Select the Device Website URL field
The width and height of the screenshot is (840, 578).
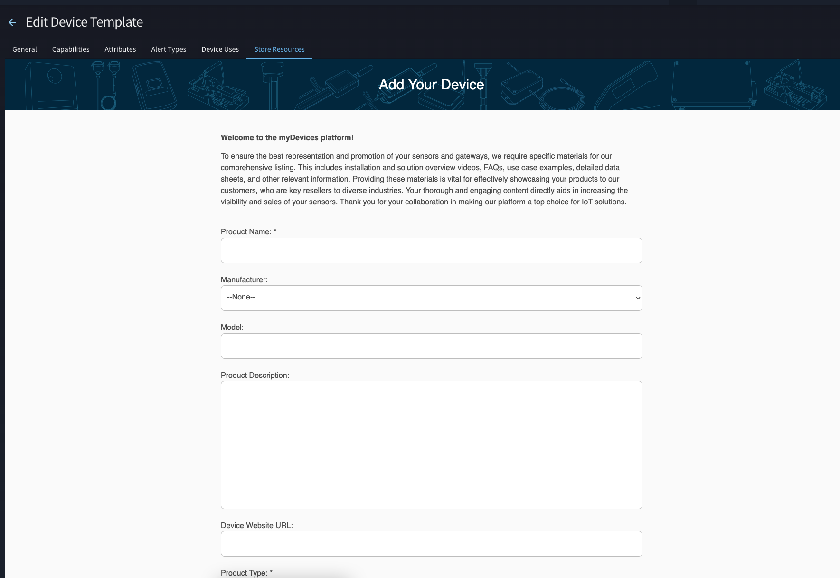click(431, 543)
